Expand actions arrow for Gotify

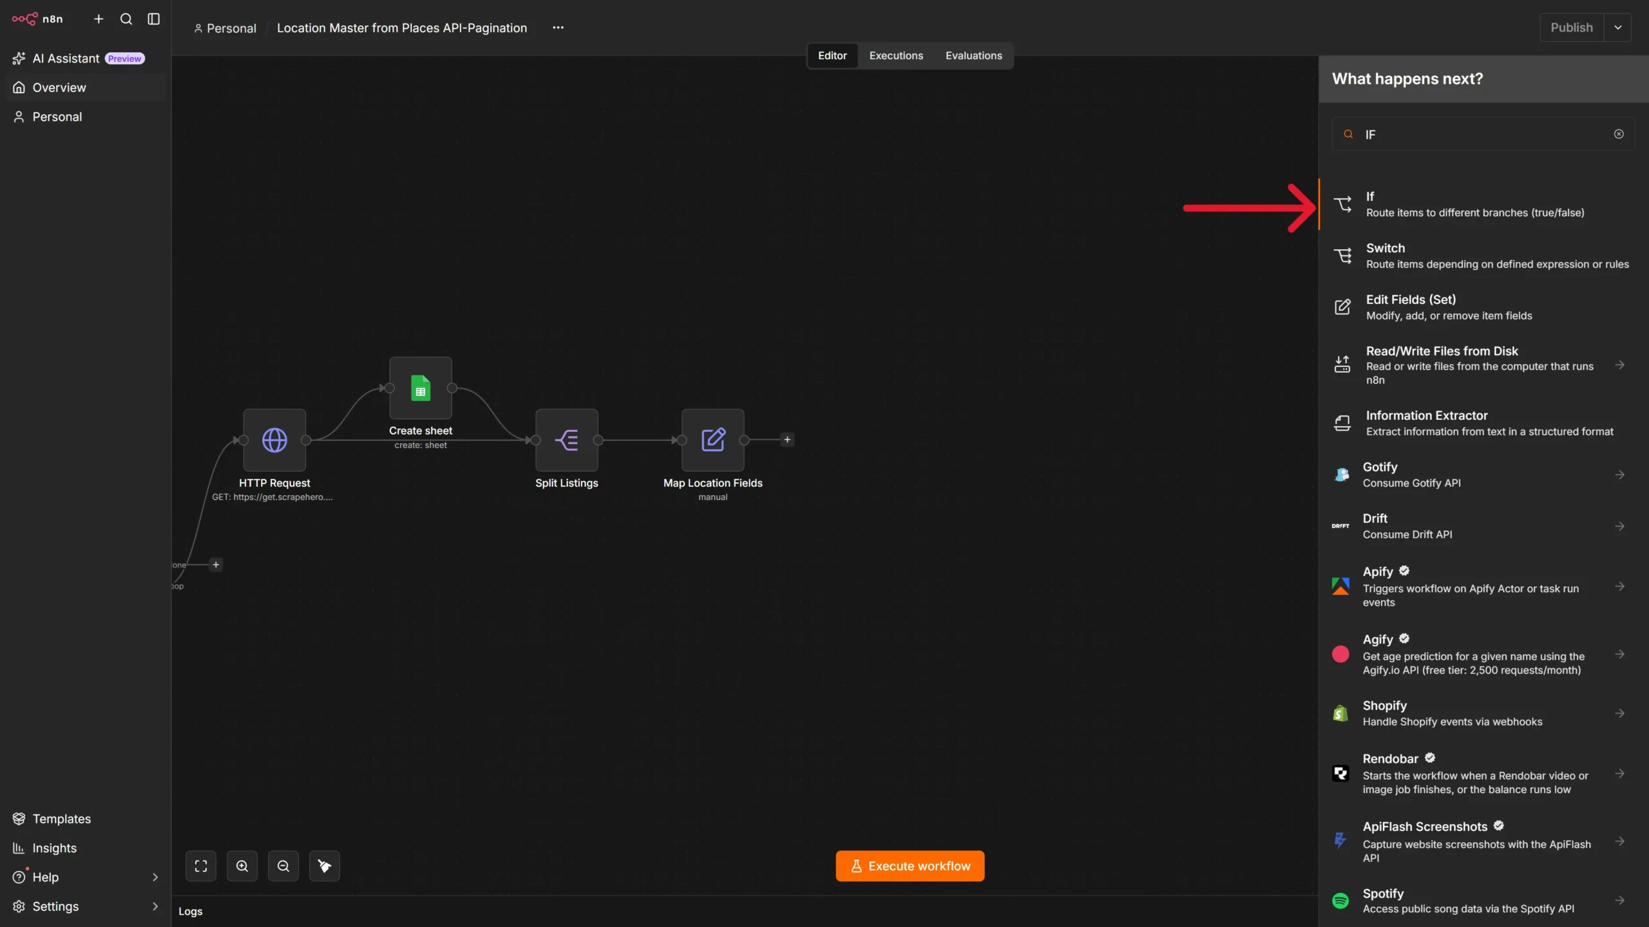(x=1619, y=474)
